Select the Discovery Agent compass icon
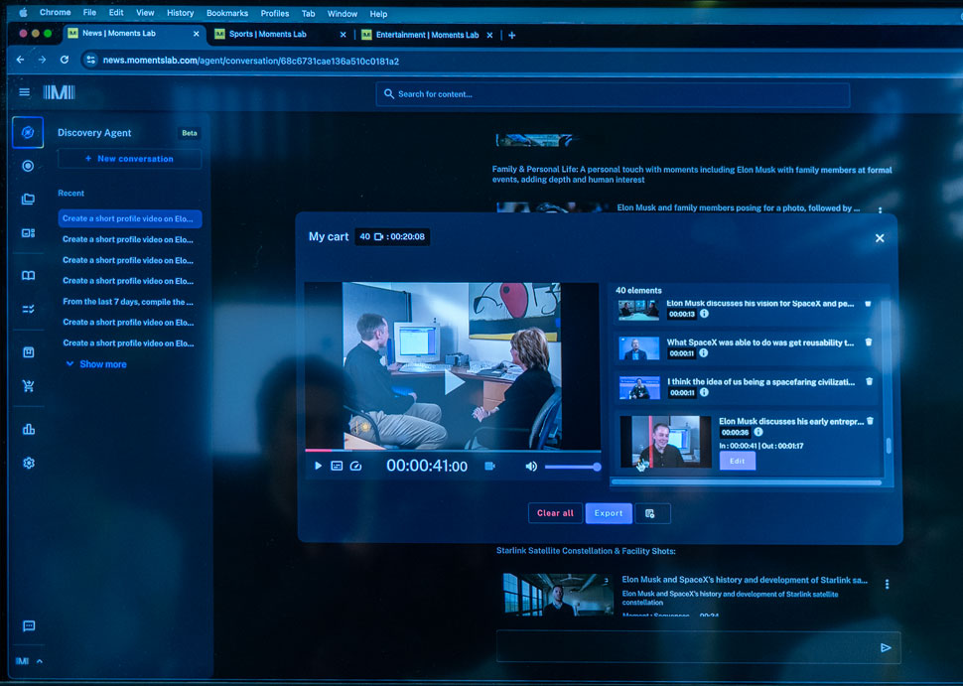Viewport: 963px width, 686px height. 28,132
